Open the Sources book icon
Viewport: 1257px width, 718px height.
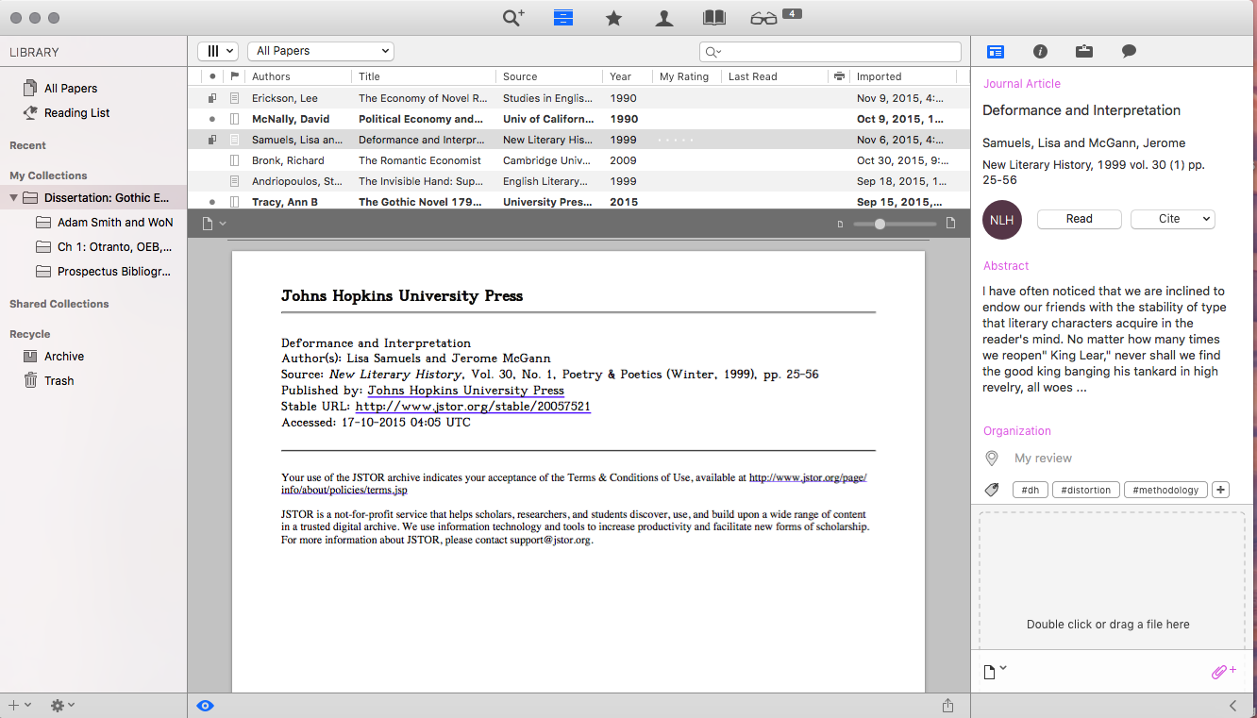point(714,18)
